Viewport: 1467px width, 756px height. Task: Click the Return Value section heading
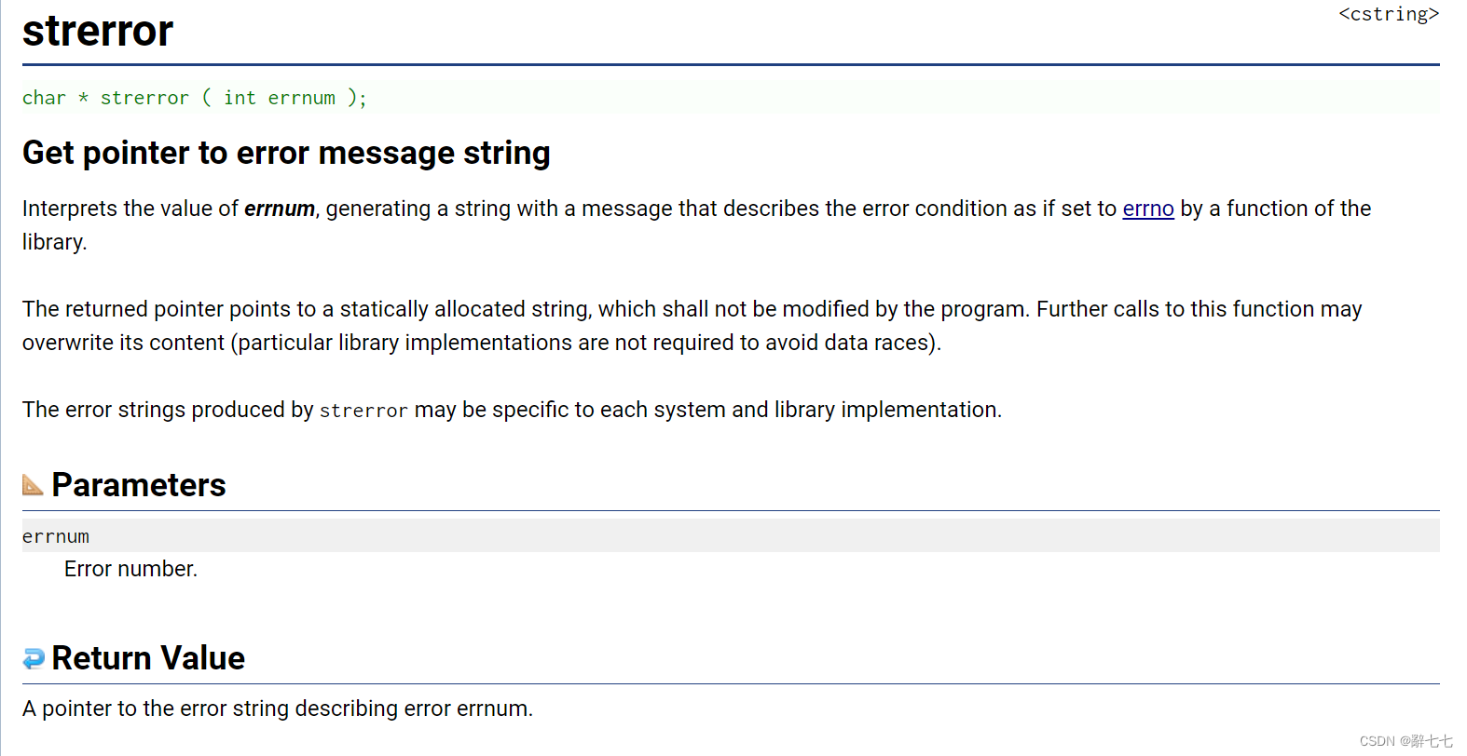point(148,658)
